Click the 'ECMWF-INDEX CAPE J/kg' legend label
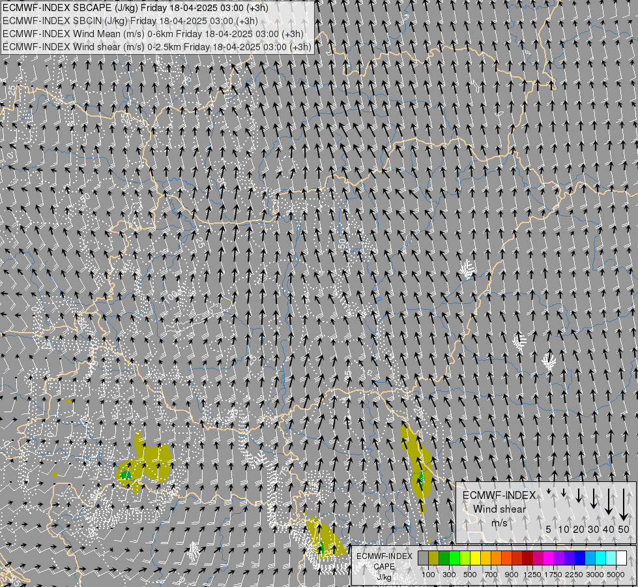The width and height of the screenshot is (638, 587). coord(384,567)
